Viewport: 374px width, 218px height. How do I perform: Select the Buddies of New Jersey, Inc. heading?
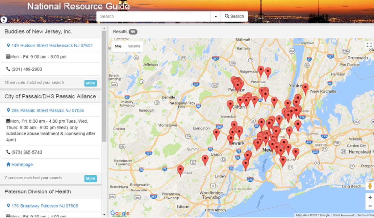38,31
